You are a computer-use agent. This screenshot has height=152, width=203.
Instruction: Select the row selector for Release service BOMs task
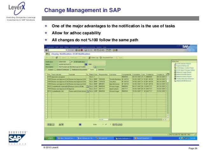(x=46, y=86)
